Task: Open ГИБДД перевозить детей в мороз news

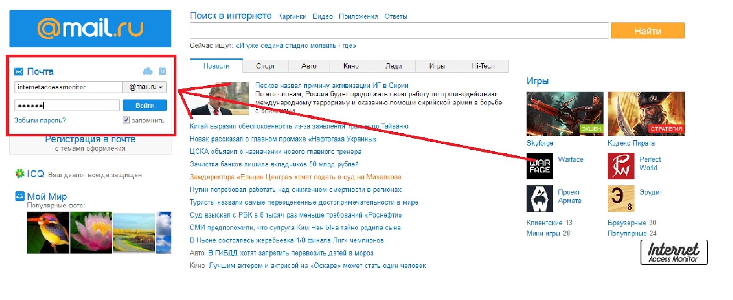Action: pos(291,253)
